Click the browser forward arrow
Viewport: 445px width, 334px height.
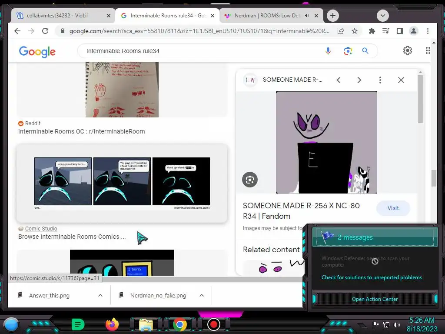point(31,31)
